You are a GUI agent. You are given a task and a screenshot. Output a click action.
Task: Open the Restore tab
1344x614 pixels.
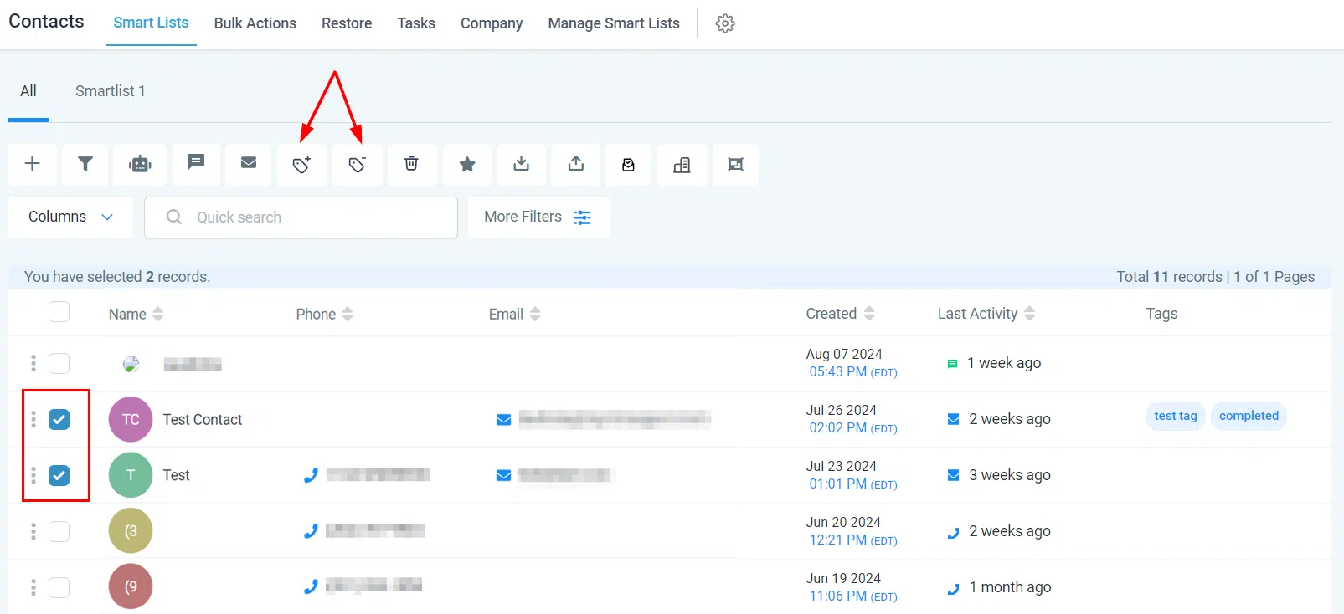point(347,23)
